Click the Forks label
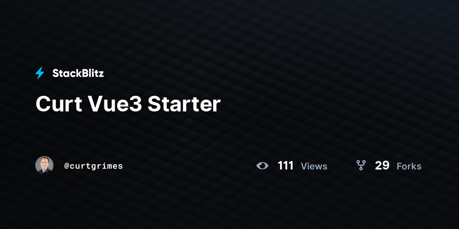Screen dimensions: 459x229 [x=409, y=166]
